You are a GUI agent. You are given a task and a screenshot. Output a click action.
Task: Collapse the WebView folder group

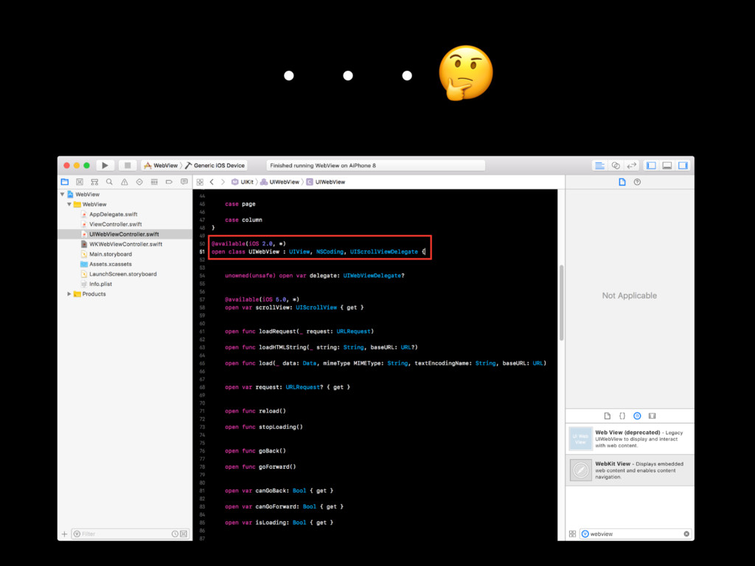tap(69, 205)
